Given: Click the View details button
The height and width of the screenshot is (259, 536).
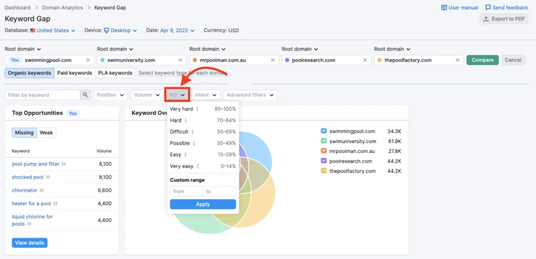Looking at the screenshot, I should tap(30, 243).
